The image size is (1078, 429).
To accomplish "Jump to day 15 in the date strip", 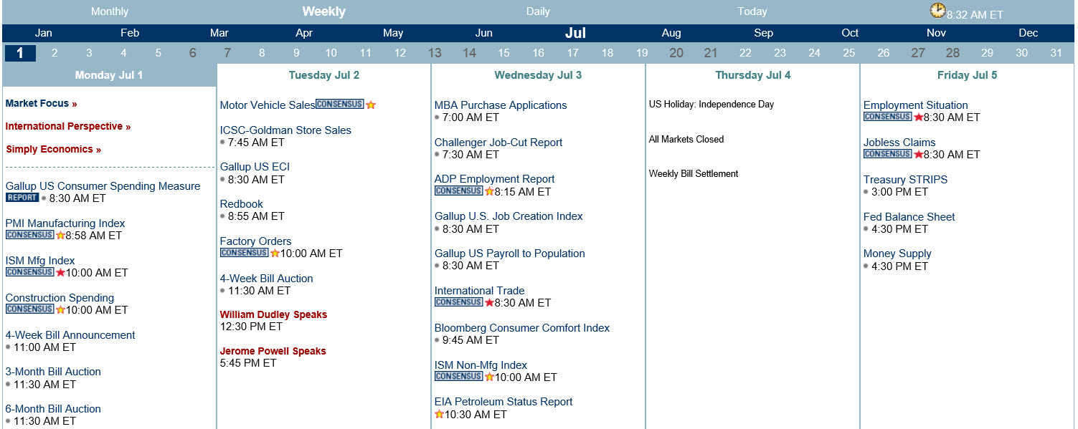I will [503, 53].
